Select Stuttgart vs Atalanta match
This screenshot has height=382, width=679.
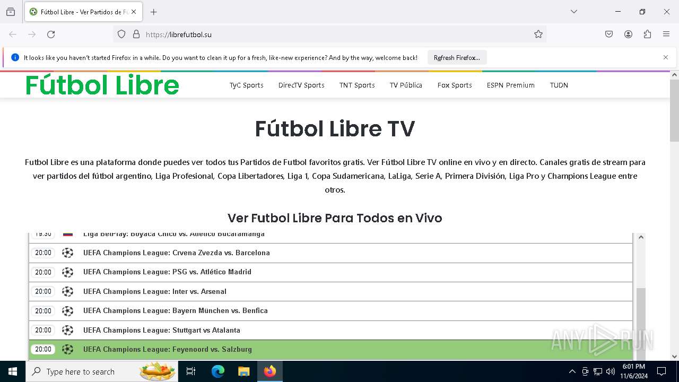pyautogui.click(x=330, y=330)
